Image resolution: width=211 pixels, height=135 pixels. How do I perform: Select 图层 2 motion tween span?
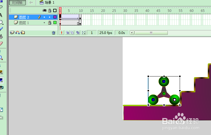pyautogui.click(x=70, y=17)
